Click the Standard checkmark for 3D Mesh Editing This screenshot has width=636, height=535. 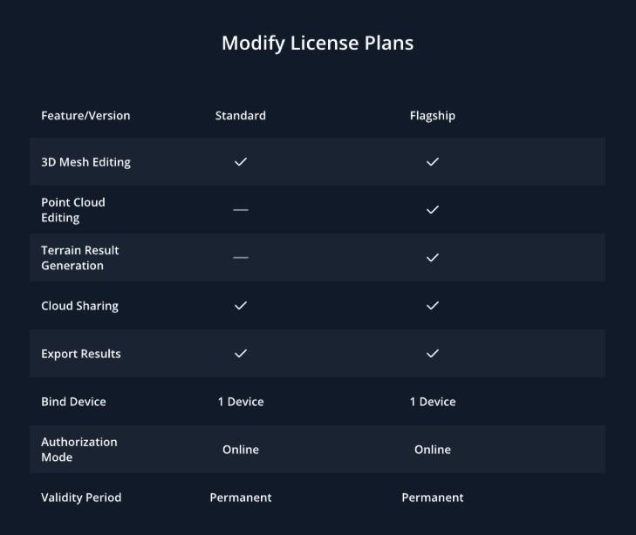pyautogui.click(x=241, y=162)
